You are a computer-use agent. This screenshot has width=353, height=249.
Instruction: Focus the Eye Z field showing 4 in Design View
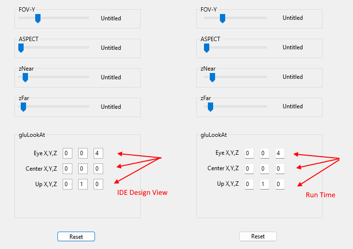(x=98, y=153)
